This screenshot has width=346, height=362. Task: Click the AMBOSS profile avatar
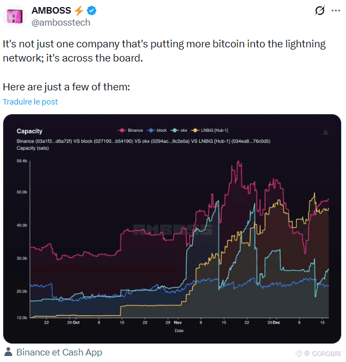coord(15,16)
